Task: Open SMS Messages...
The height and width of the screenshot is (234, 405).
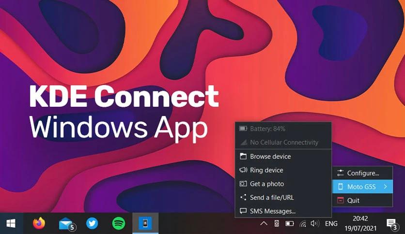Action: [x=283, y=211]
